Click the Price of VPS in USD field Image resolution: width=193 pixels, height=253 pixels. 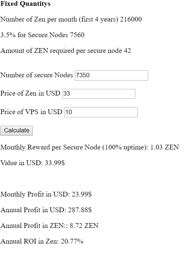click(x=101, y=112)
